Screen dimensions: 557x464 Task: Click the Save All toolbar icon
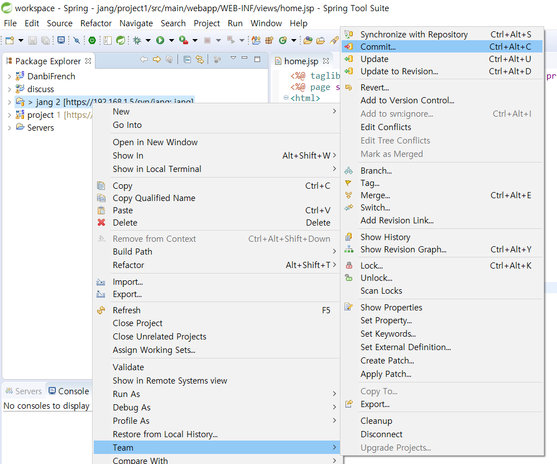[45, 40]
